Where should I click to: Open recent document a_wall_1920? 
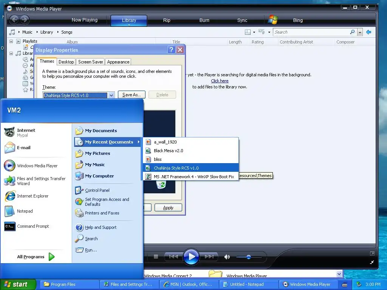(191, 142)
